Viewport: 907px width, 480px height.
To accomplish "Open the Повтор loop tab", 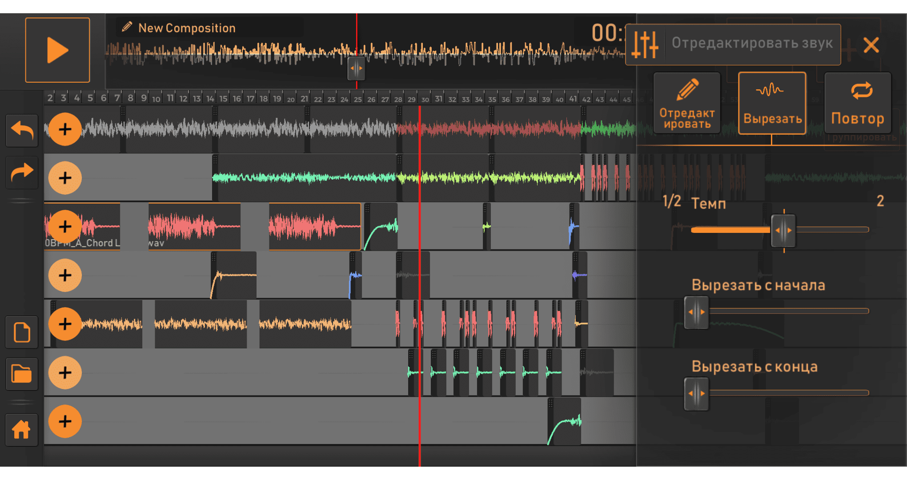I will pos(857,103).
